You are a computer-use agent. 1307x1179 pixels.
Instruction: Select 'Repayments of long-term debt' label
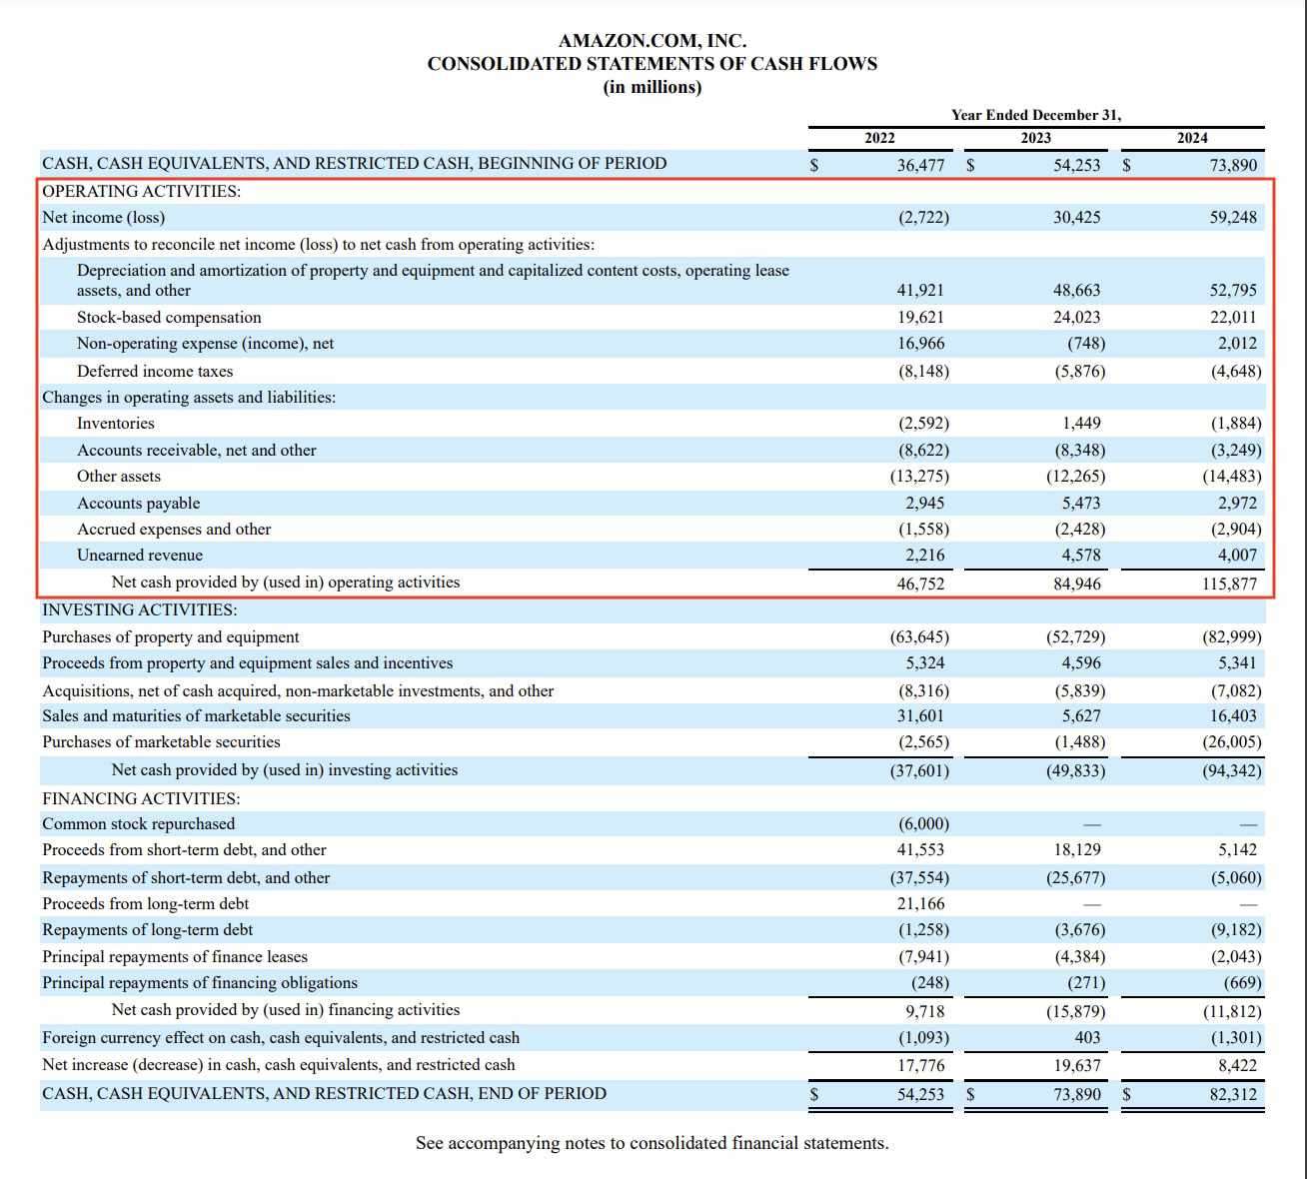148,930
